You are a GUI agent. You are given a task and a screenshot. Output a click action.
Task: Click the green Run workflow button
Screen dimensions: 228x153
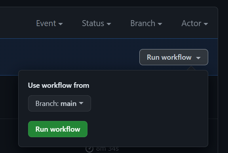[x=58, y=129]
